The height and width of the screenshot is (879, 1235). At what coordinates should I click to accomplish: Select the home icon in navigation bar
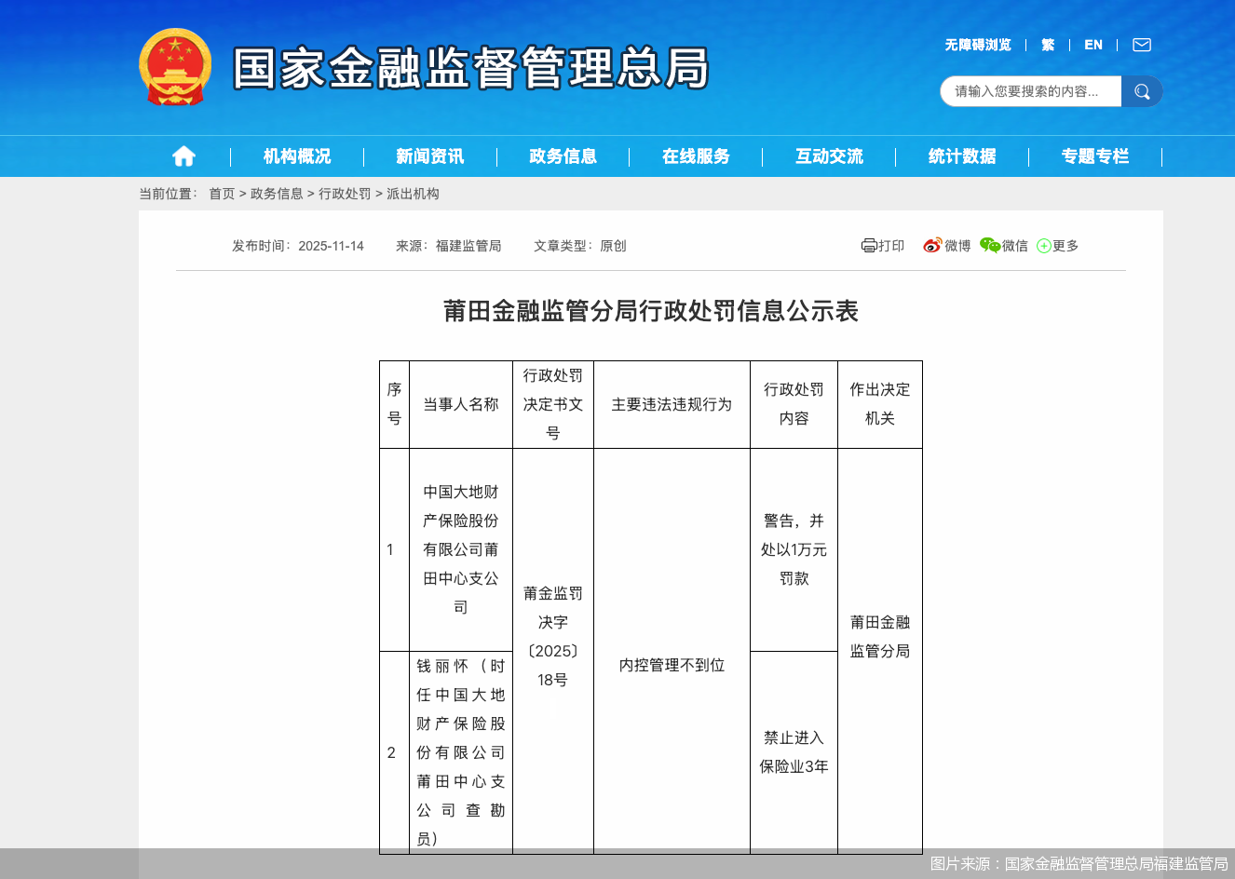183,156
